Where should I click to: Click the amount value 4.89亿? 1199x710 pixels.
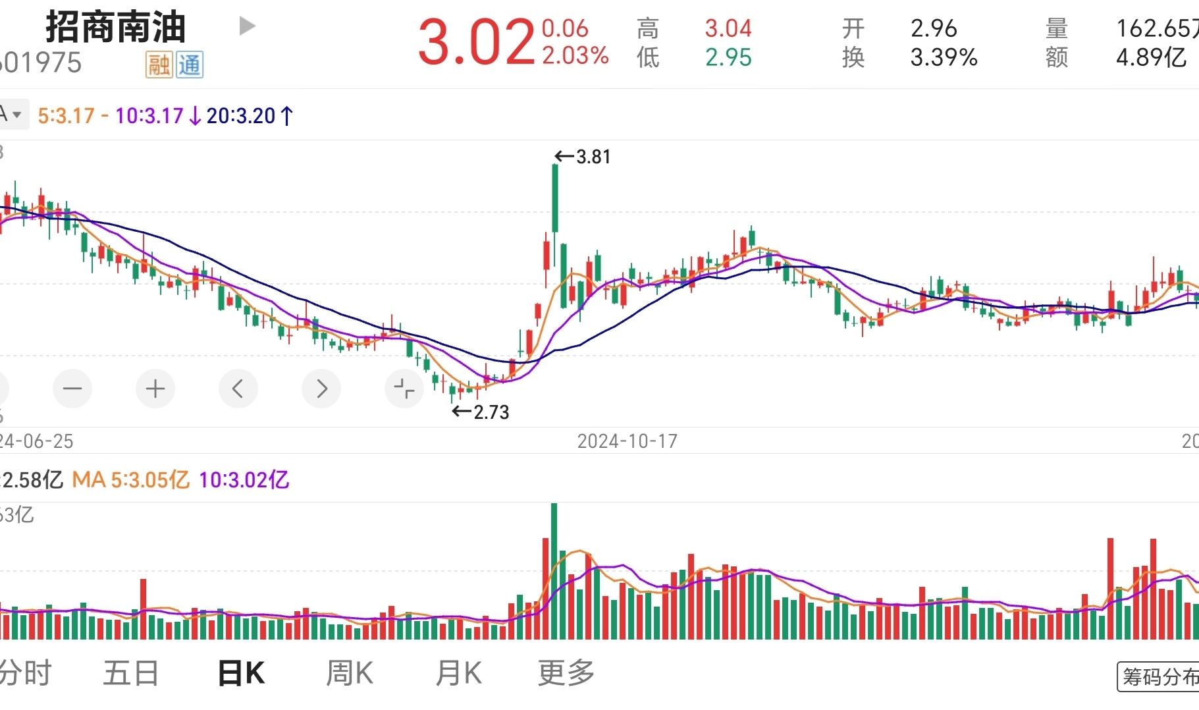[x=1152, y=58]
